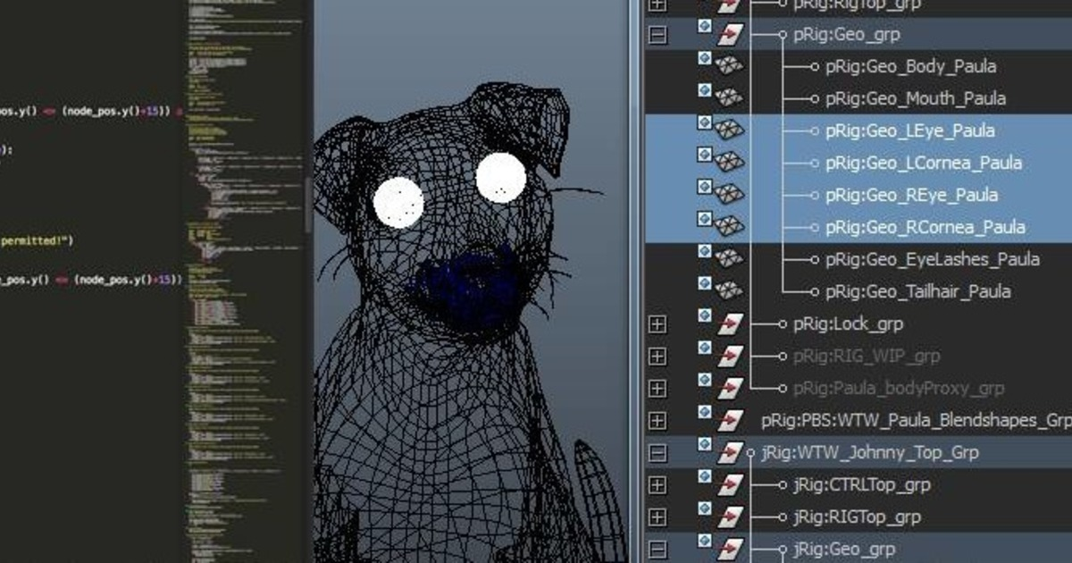Screen dimensions: 1072x563
Task: Select jRig:WTW_Johnny_Top_Grp label
Action: [x=868, y=452]
